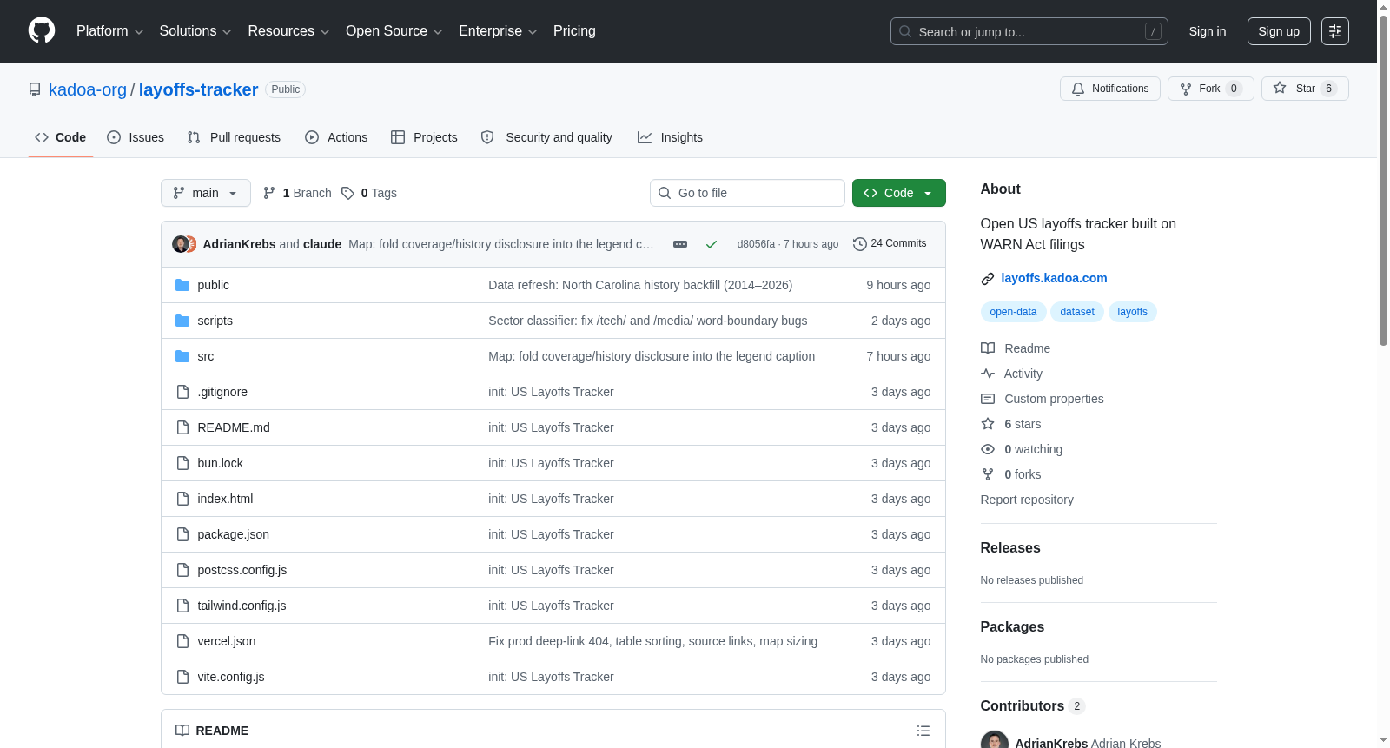The height and width of the screenshot is (748, 1390).
Task: Click the fork icon beside 0 forks
Action: coord(988,474)
